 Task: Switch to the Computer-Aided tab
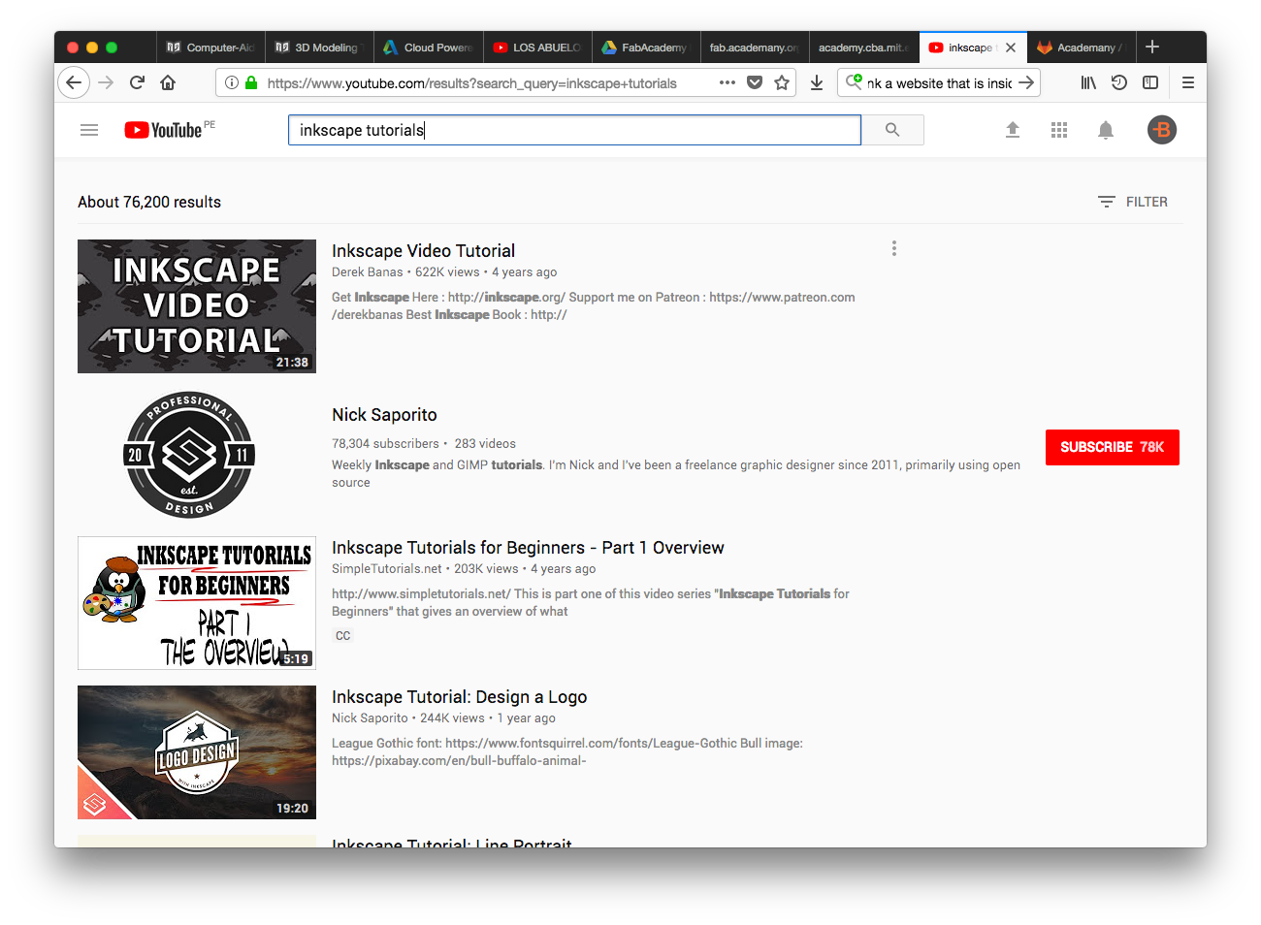pyautogui.click(x=210, y=48)
